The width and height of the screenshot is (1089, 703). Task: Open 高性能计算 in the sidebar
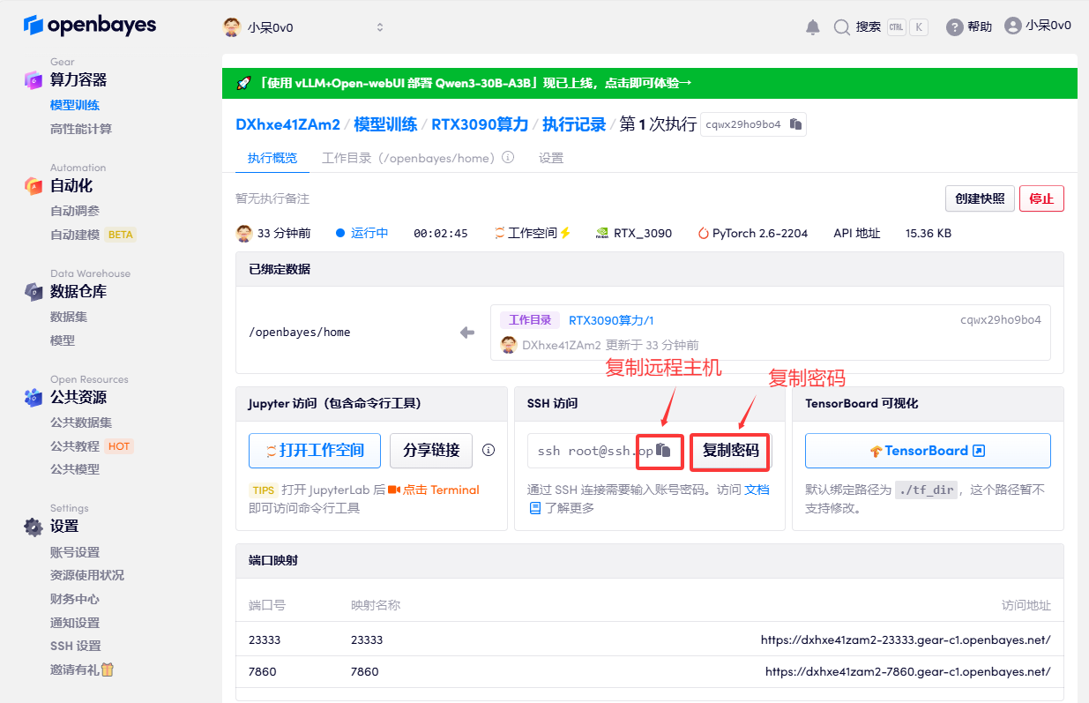click(x=81, y=129)
